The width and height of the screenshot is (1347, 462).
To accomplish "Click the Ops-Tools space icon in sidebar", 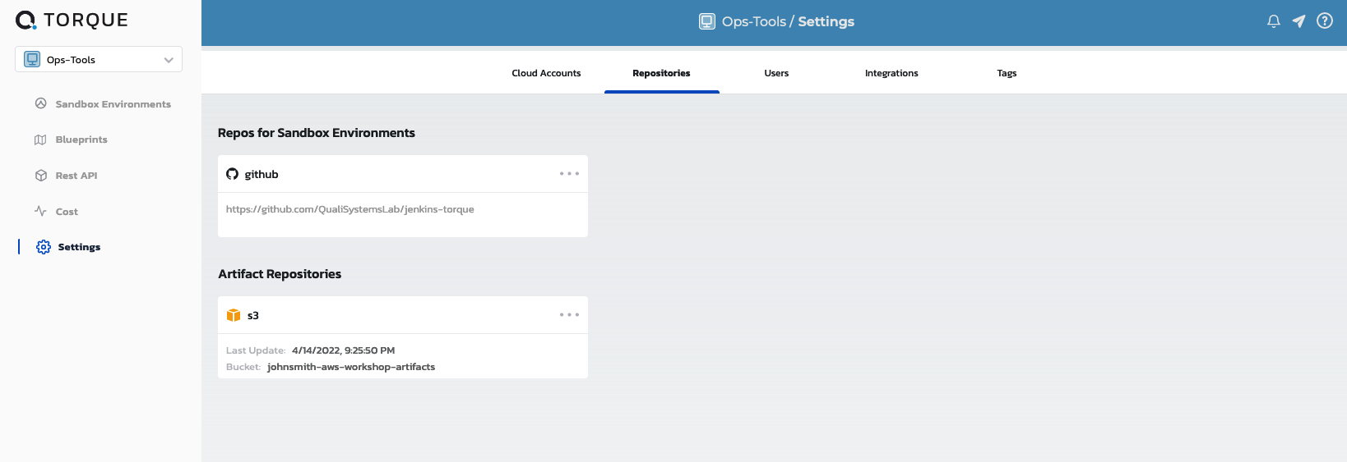I will pyautogui.click(x=32, y=59).
